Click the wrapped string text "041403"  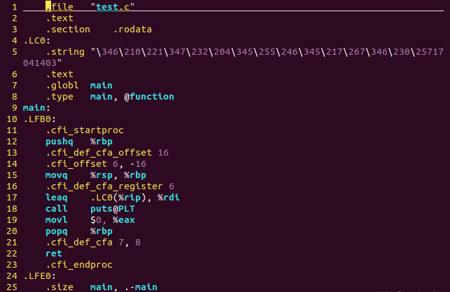40,63
